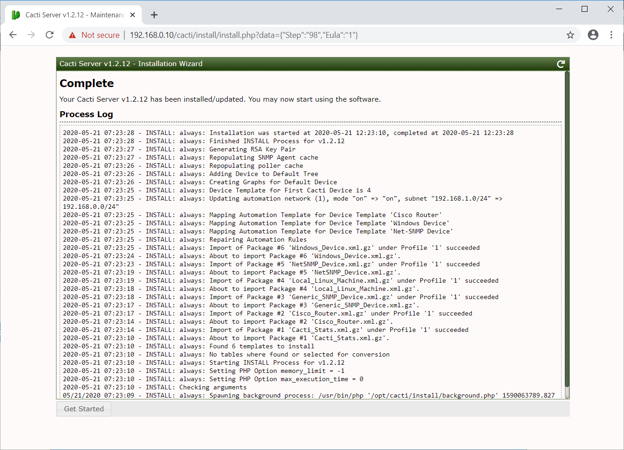Image resolution: width=624 pixels, height=450 pixels.
Task: Click the 'Complete' heading
Action: (87, 83)
